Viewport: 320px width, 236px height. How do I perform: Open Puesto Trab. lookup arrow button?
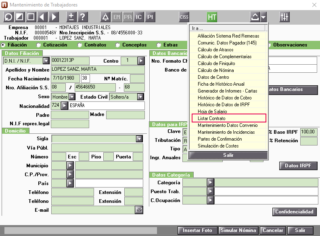[211, 191]
